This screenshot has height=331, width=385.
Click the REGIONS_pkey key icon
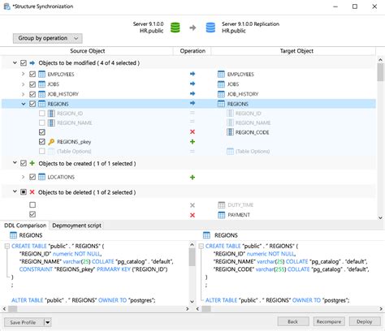pos(51,142)
